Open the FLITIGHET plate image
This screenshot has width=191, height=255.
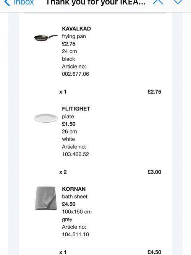[x=46, y=118]
